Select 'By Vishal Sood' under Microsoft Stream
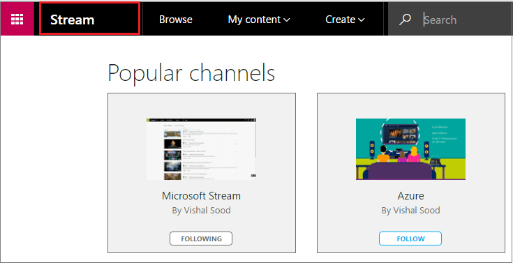The width and height of the screenshot is (513, 265). click(201, 210)
